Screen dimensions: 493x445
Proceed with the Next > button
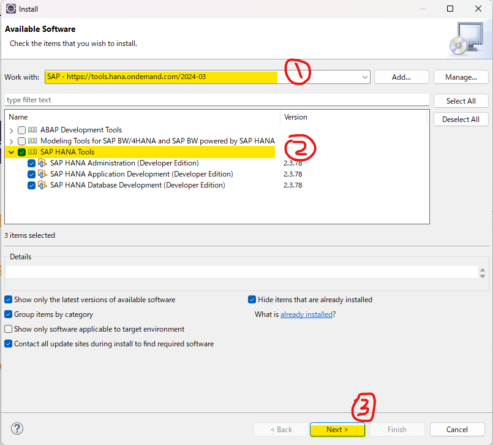click(x=337, y=430)
